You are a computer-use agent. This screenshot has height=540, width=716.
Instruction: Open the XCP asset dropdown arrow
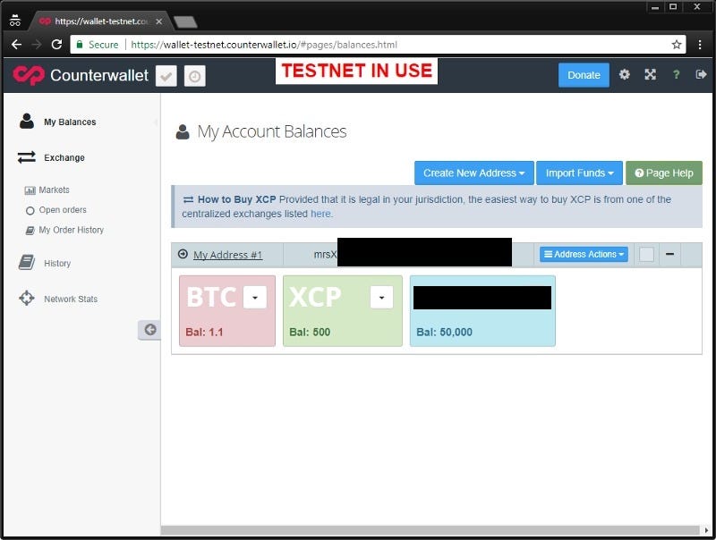(x=382, y=298)
